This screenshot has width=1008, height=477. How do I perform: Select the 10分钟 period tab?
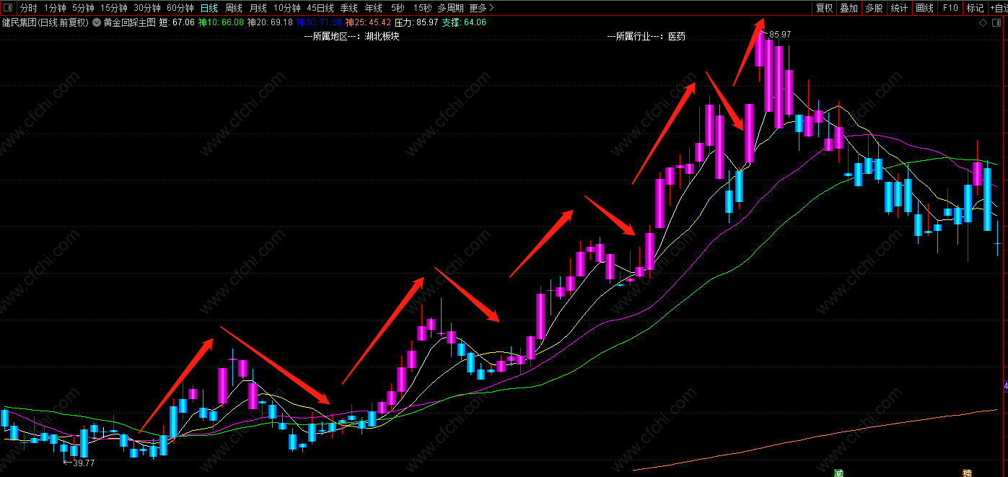point(287,8)
